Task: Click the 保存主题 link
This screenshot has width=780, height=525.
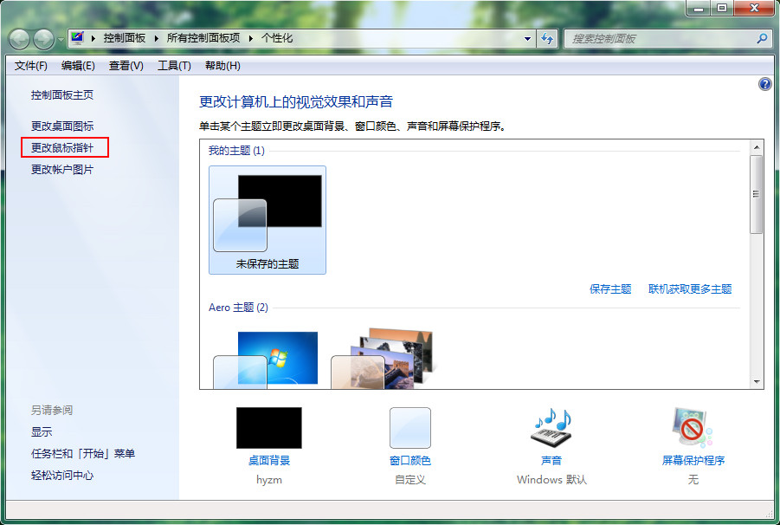Action: click(610, 289)
